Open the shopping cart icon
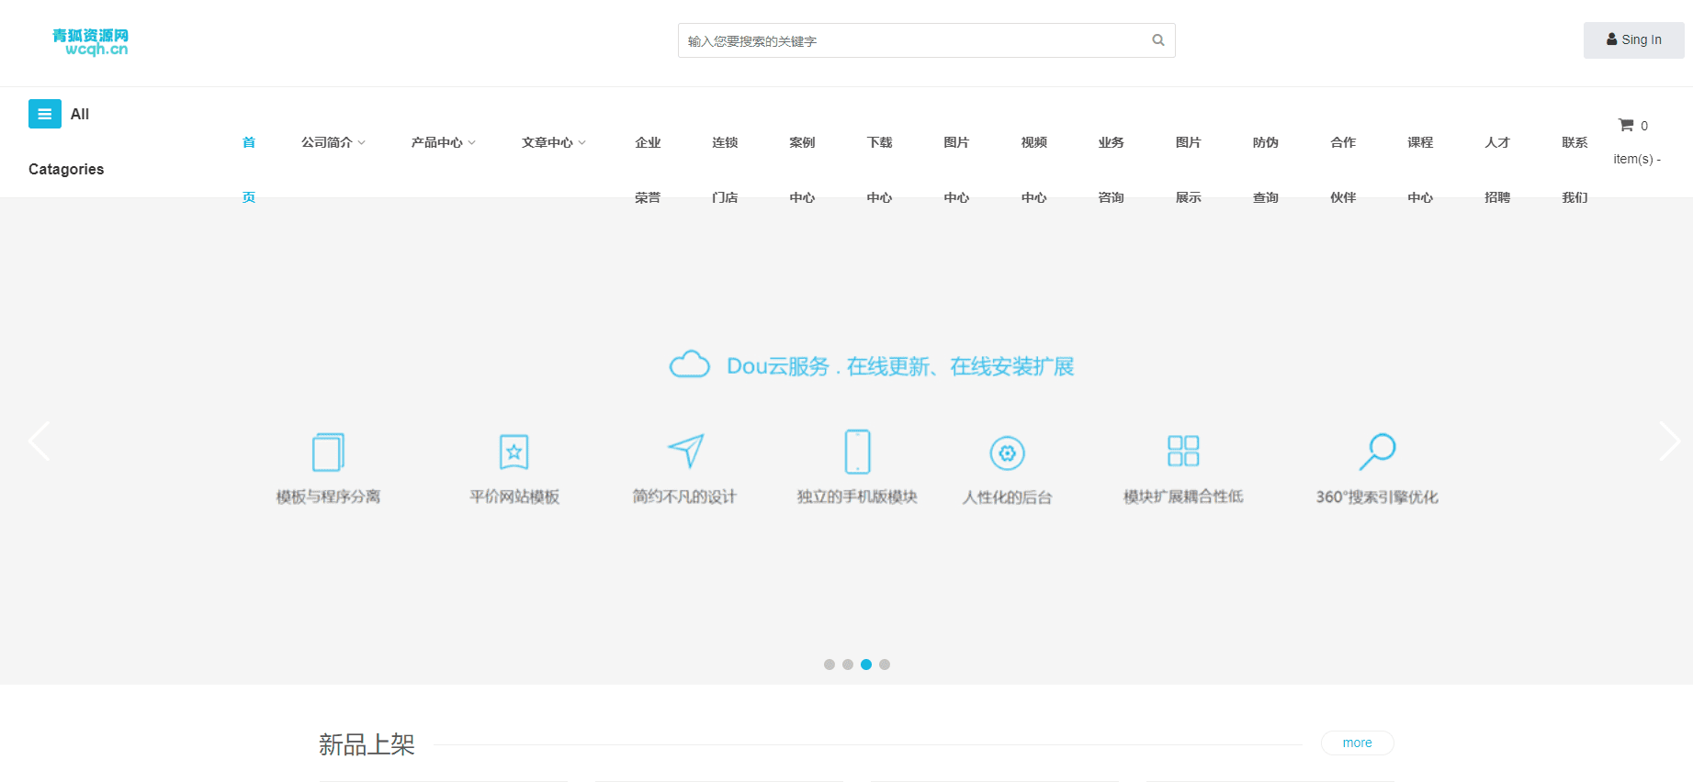The height and width of the screenshot is (782, 1693). (x=1625, y=125)
